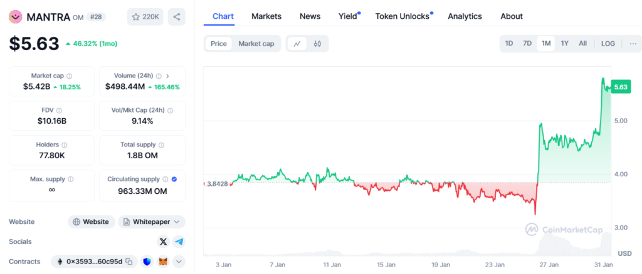Image resolution: width=642 pixels, height=274 pixels.
Task: Set chart range to 1M
Action: tap(546, 43)
